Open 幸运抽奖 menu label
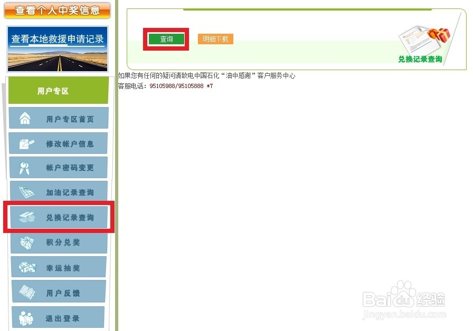The height and width of the screenshot is (331, 473). click(63, 268)
